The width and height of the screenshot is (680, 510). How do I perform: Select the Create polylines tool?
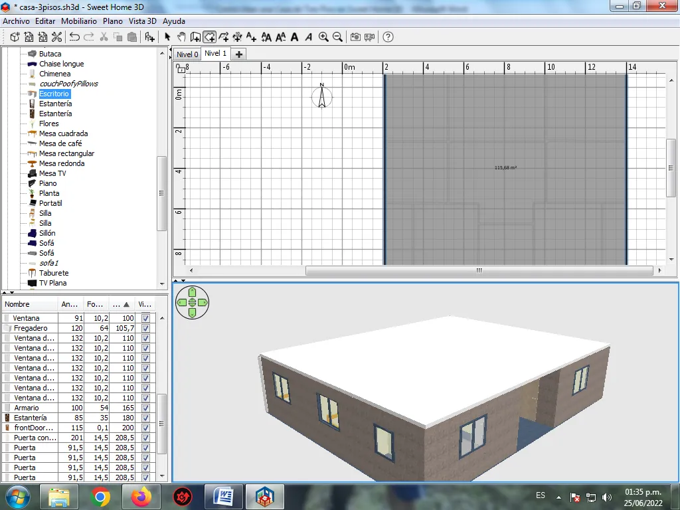point(223,37)
